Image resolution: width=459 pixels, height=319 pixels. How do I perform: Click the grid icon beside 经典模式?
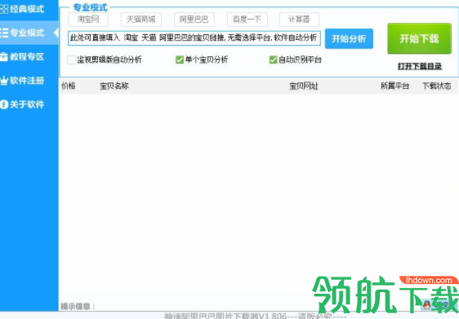pos(4,9)
